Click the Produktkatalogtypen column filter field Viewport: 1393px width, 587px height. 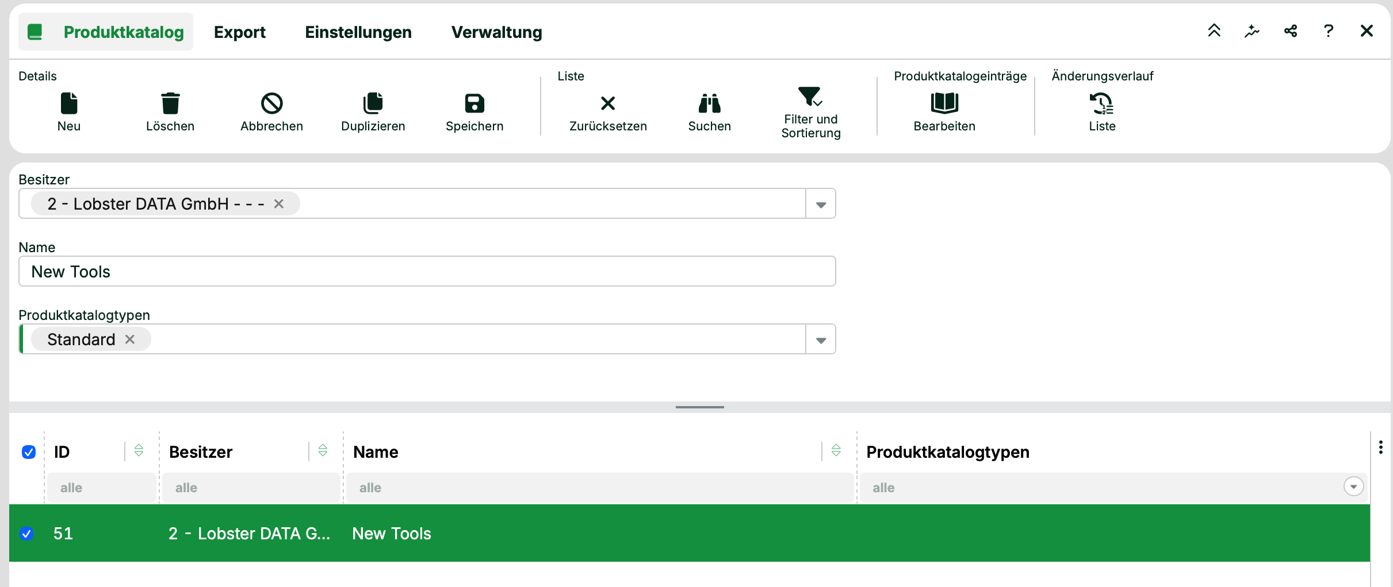point(1113,488)
